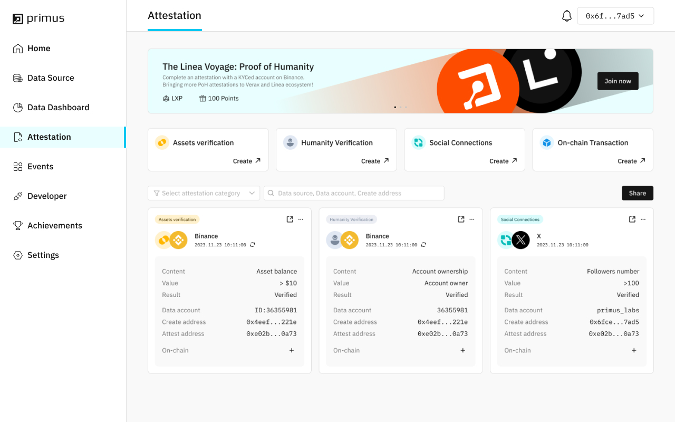The image size is (675, 422).
Task: Open Select attestation category dropdown
Action: pos(204,193)
